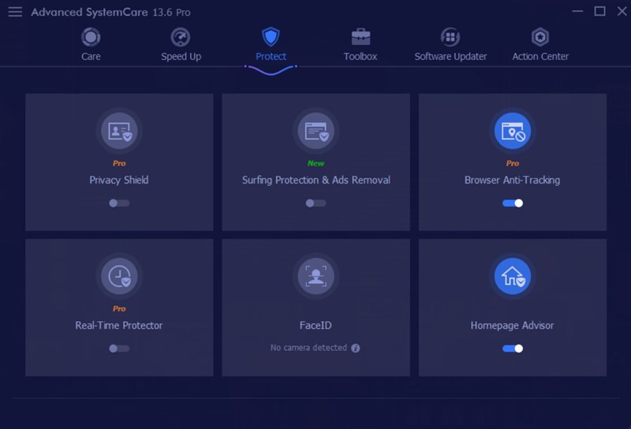Image resolution: width=631 pixels, height=429 pixels.
Task: Open the hamburger main menu
Action: pos(15,12)
